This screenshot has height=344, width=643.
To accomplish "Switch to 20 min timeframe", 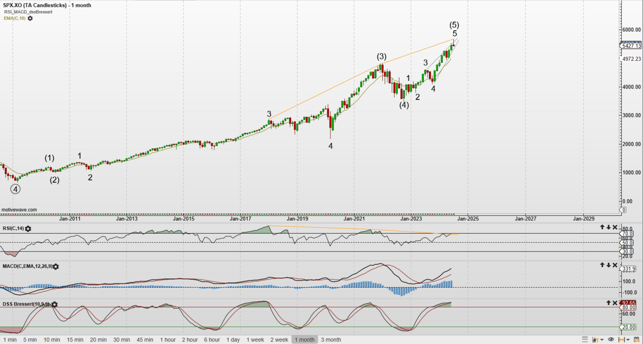I will coord(99,340).
